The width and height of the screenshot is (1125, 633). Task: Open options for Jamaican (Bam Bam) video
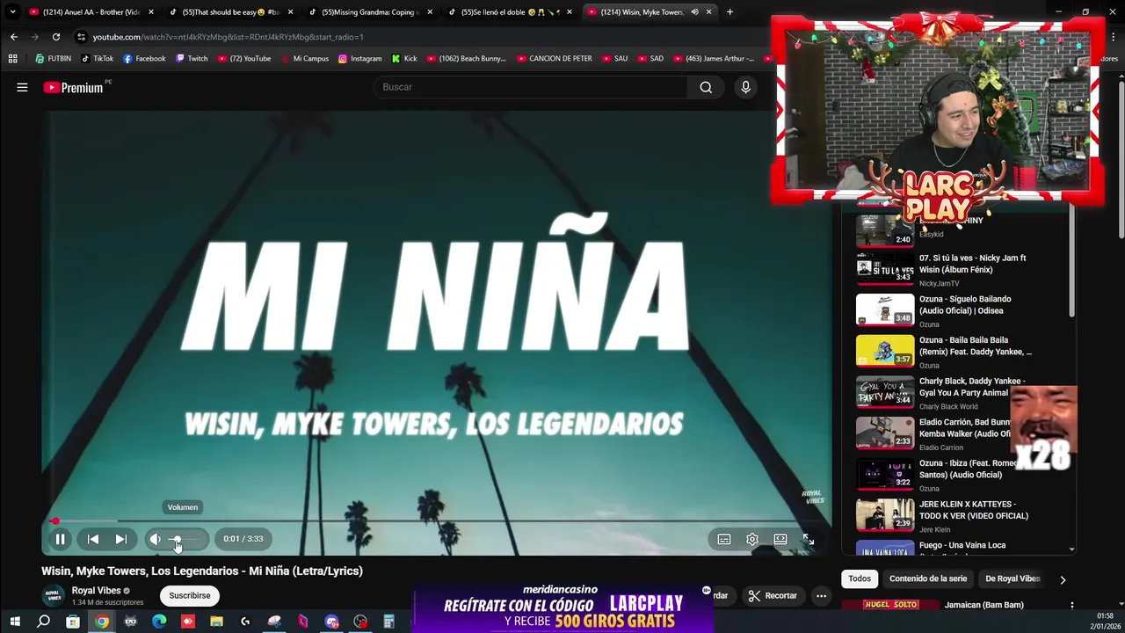click(1071, 605)
